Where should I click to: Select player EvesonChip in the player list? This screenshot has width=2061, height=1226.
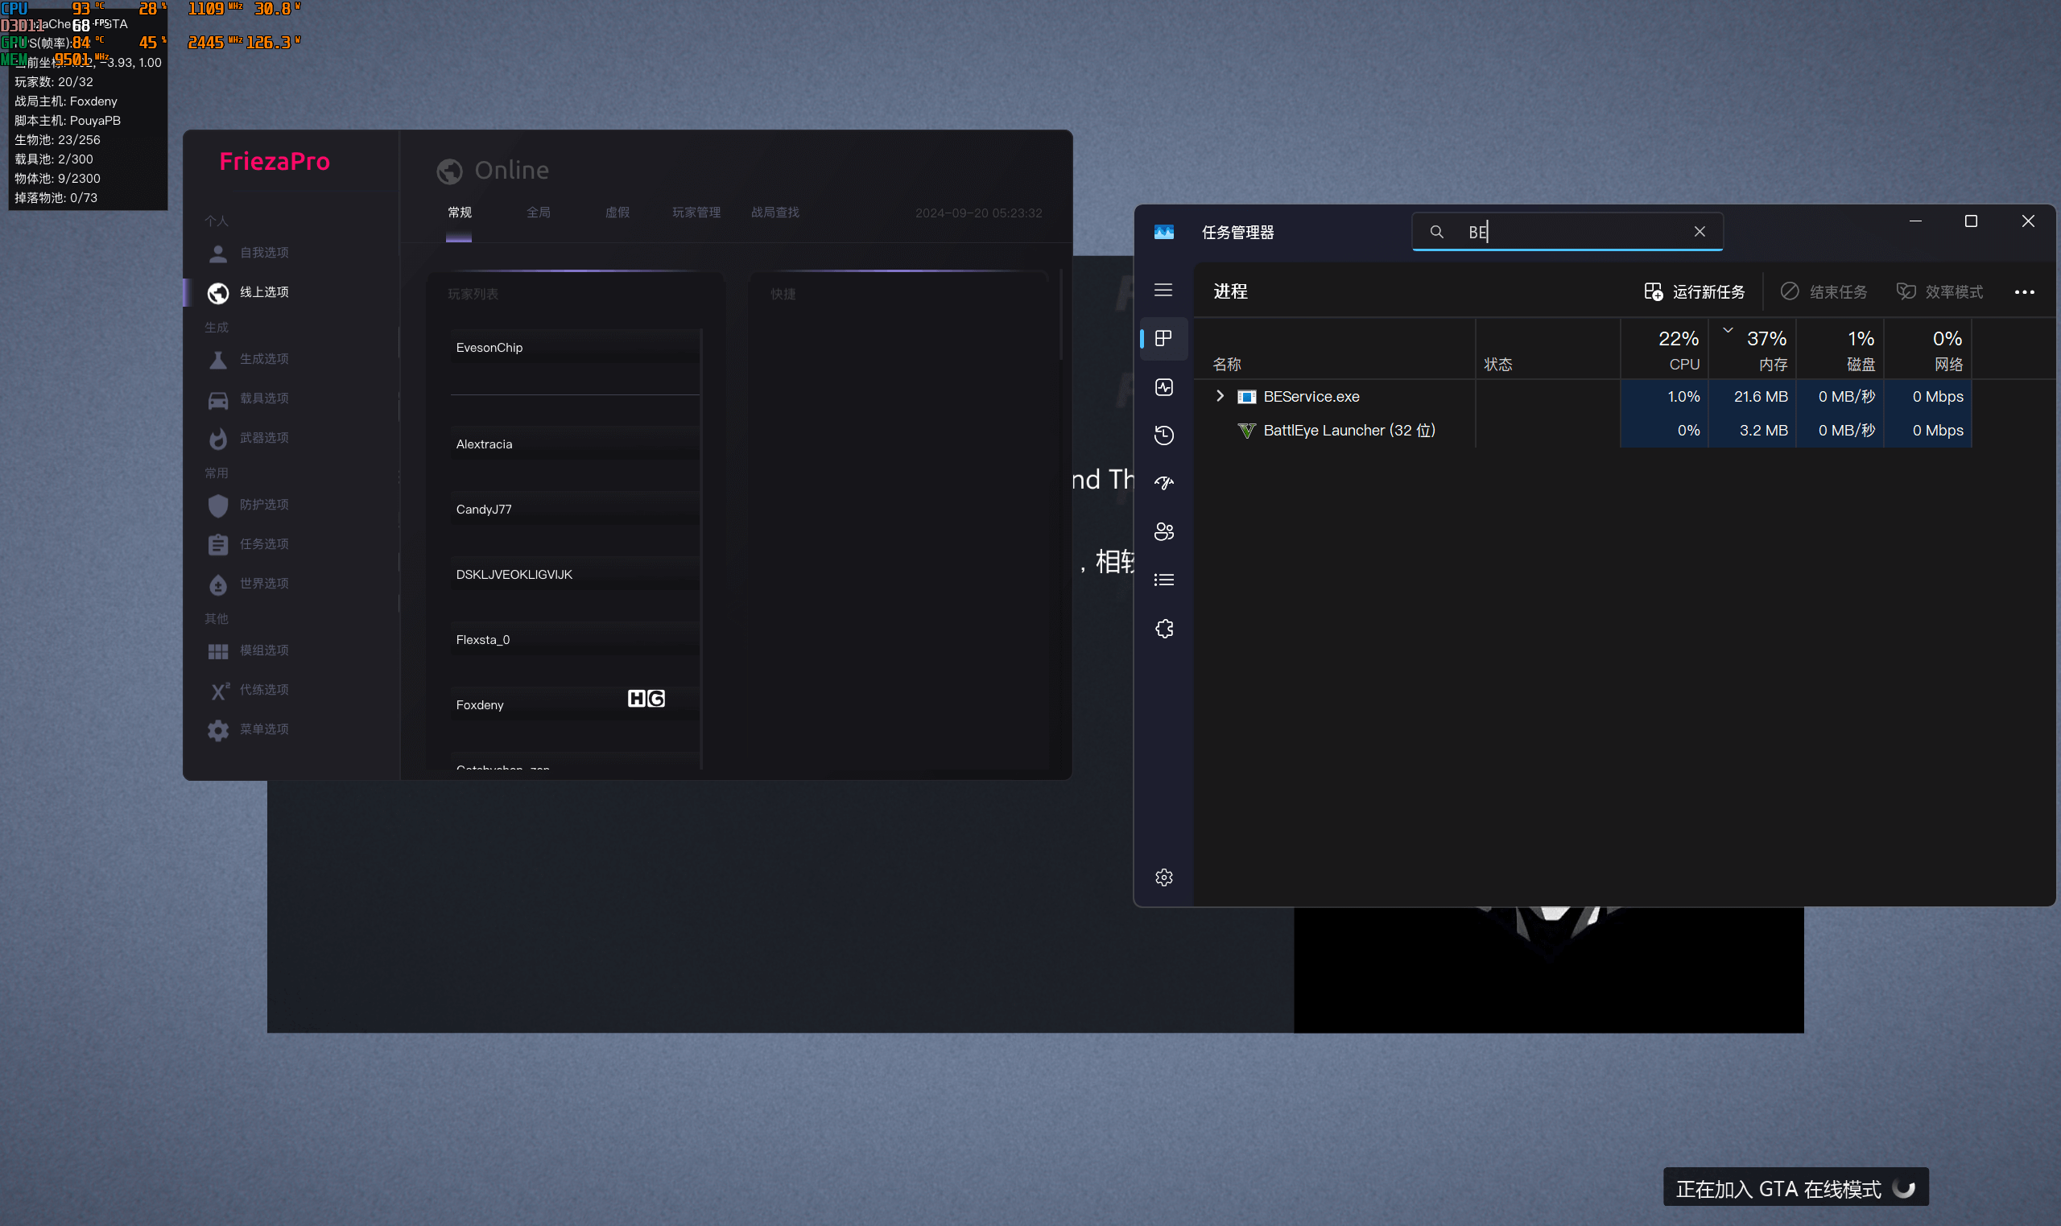575,348
